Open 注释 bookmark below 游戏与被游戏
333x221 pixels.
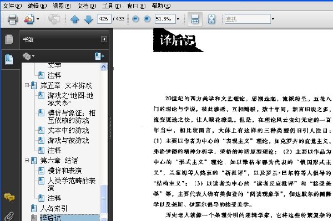pyautogui.click(x=54, y=151)
